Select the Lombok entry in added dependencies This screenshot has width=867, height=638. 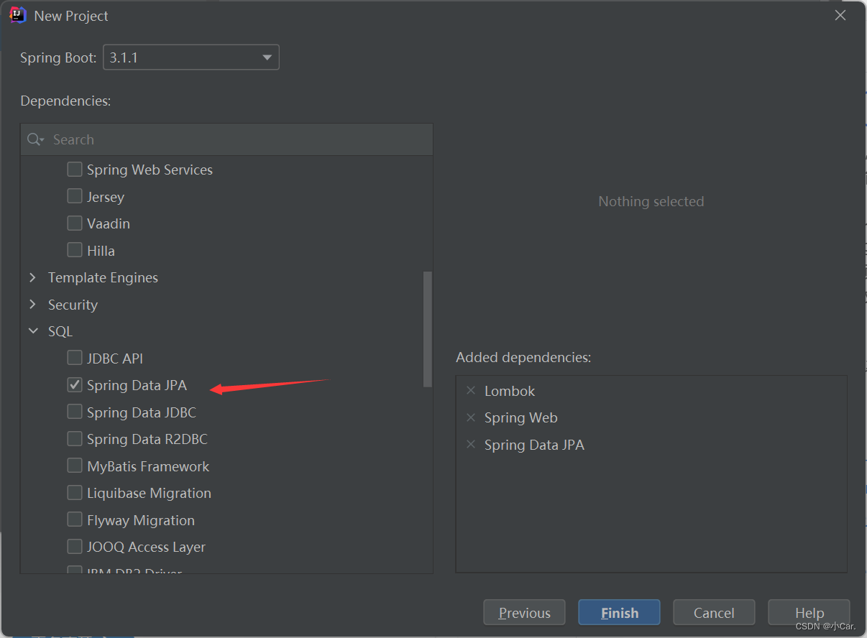coord(510,391)
